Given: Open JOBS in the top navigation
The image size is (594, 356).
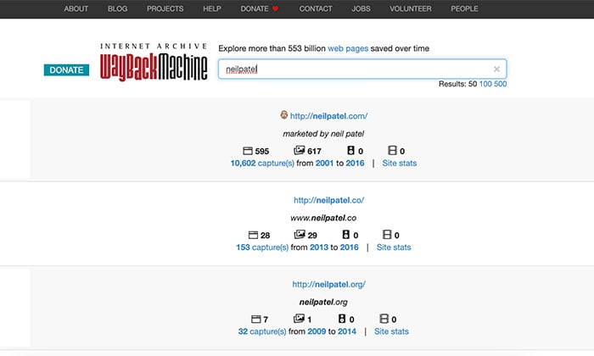Looking at the screenshot, I should (361, 8).
